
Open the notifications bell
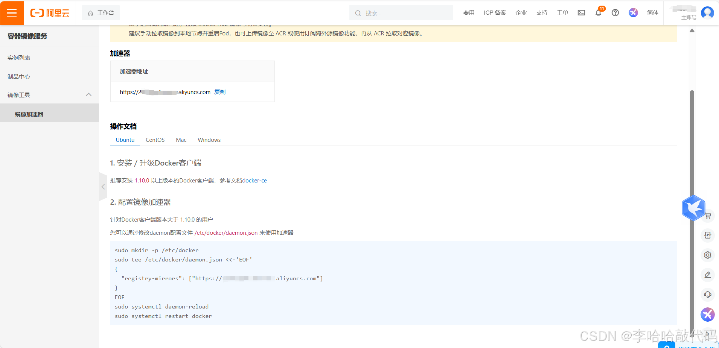tap(599, 13)
